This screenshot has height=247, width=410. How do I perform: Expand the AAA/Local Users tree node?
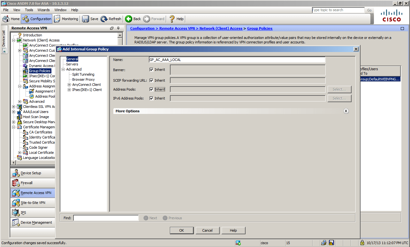click(14, 112)
